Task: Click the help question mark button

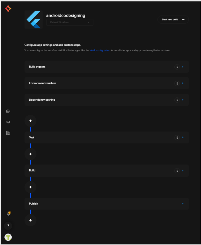Action: point(8,226)
